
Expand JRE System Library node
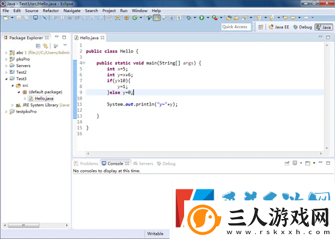click(x=13, y=105)
